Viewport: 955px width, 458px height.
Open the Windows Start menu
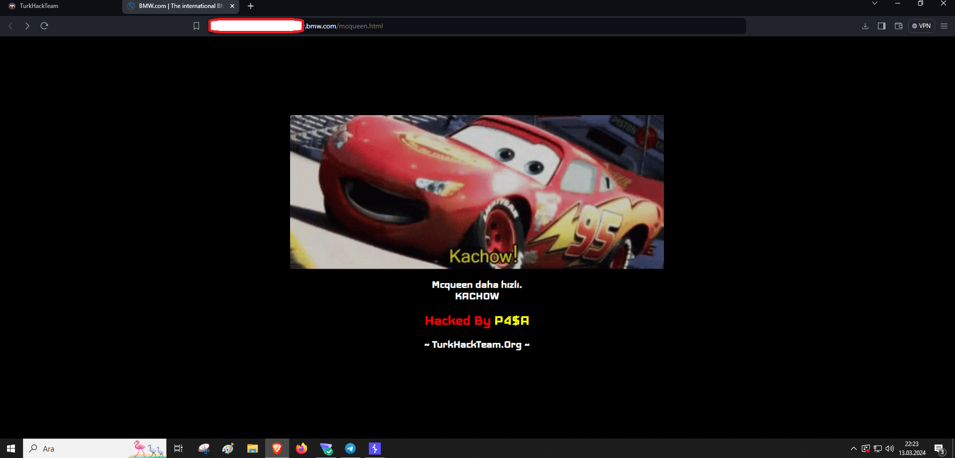tap(11, 449)
